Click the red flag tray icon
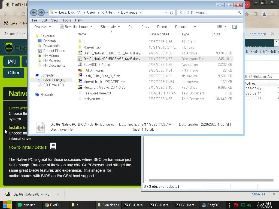This screenshot has width=279, height=209. pos(236,205)
